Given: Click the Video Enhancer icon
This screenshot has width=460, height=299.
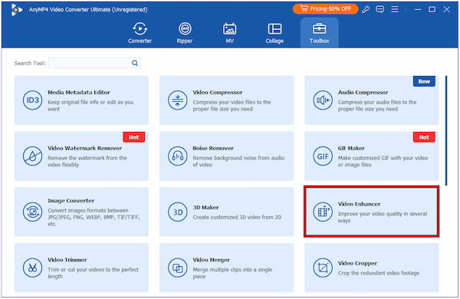Looking at the screenshot, I should (323, 212).
